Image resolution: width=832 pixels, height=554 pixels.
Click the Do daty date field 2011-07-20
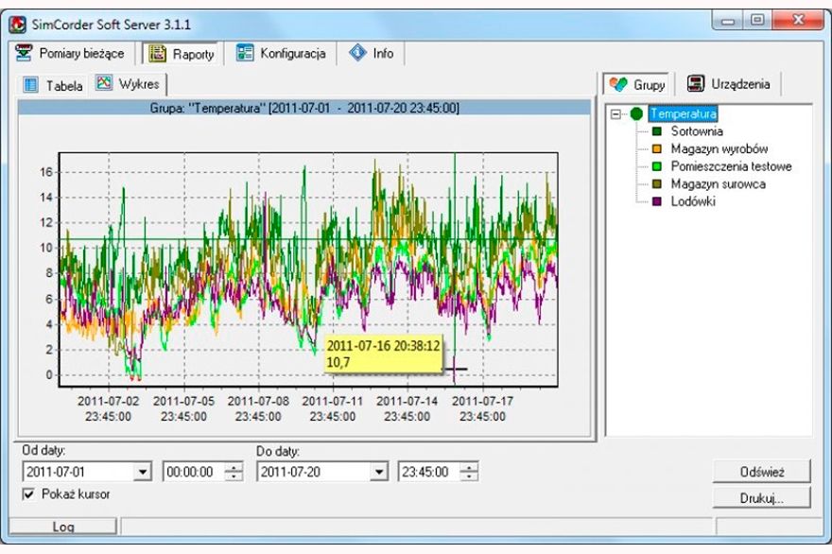coord(314,472)
